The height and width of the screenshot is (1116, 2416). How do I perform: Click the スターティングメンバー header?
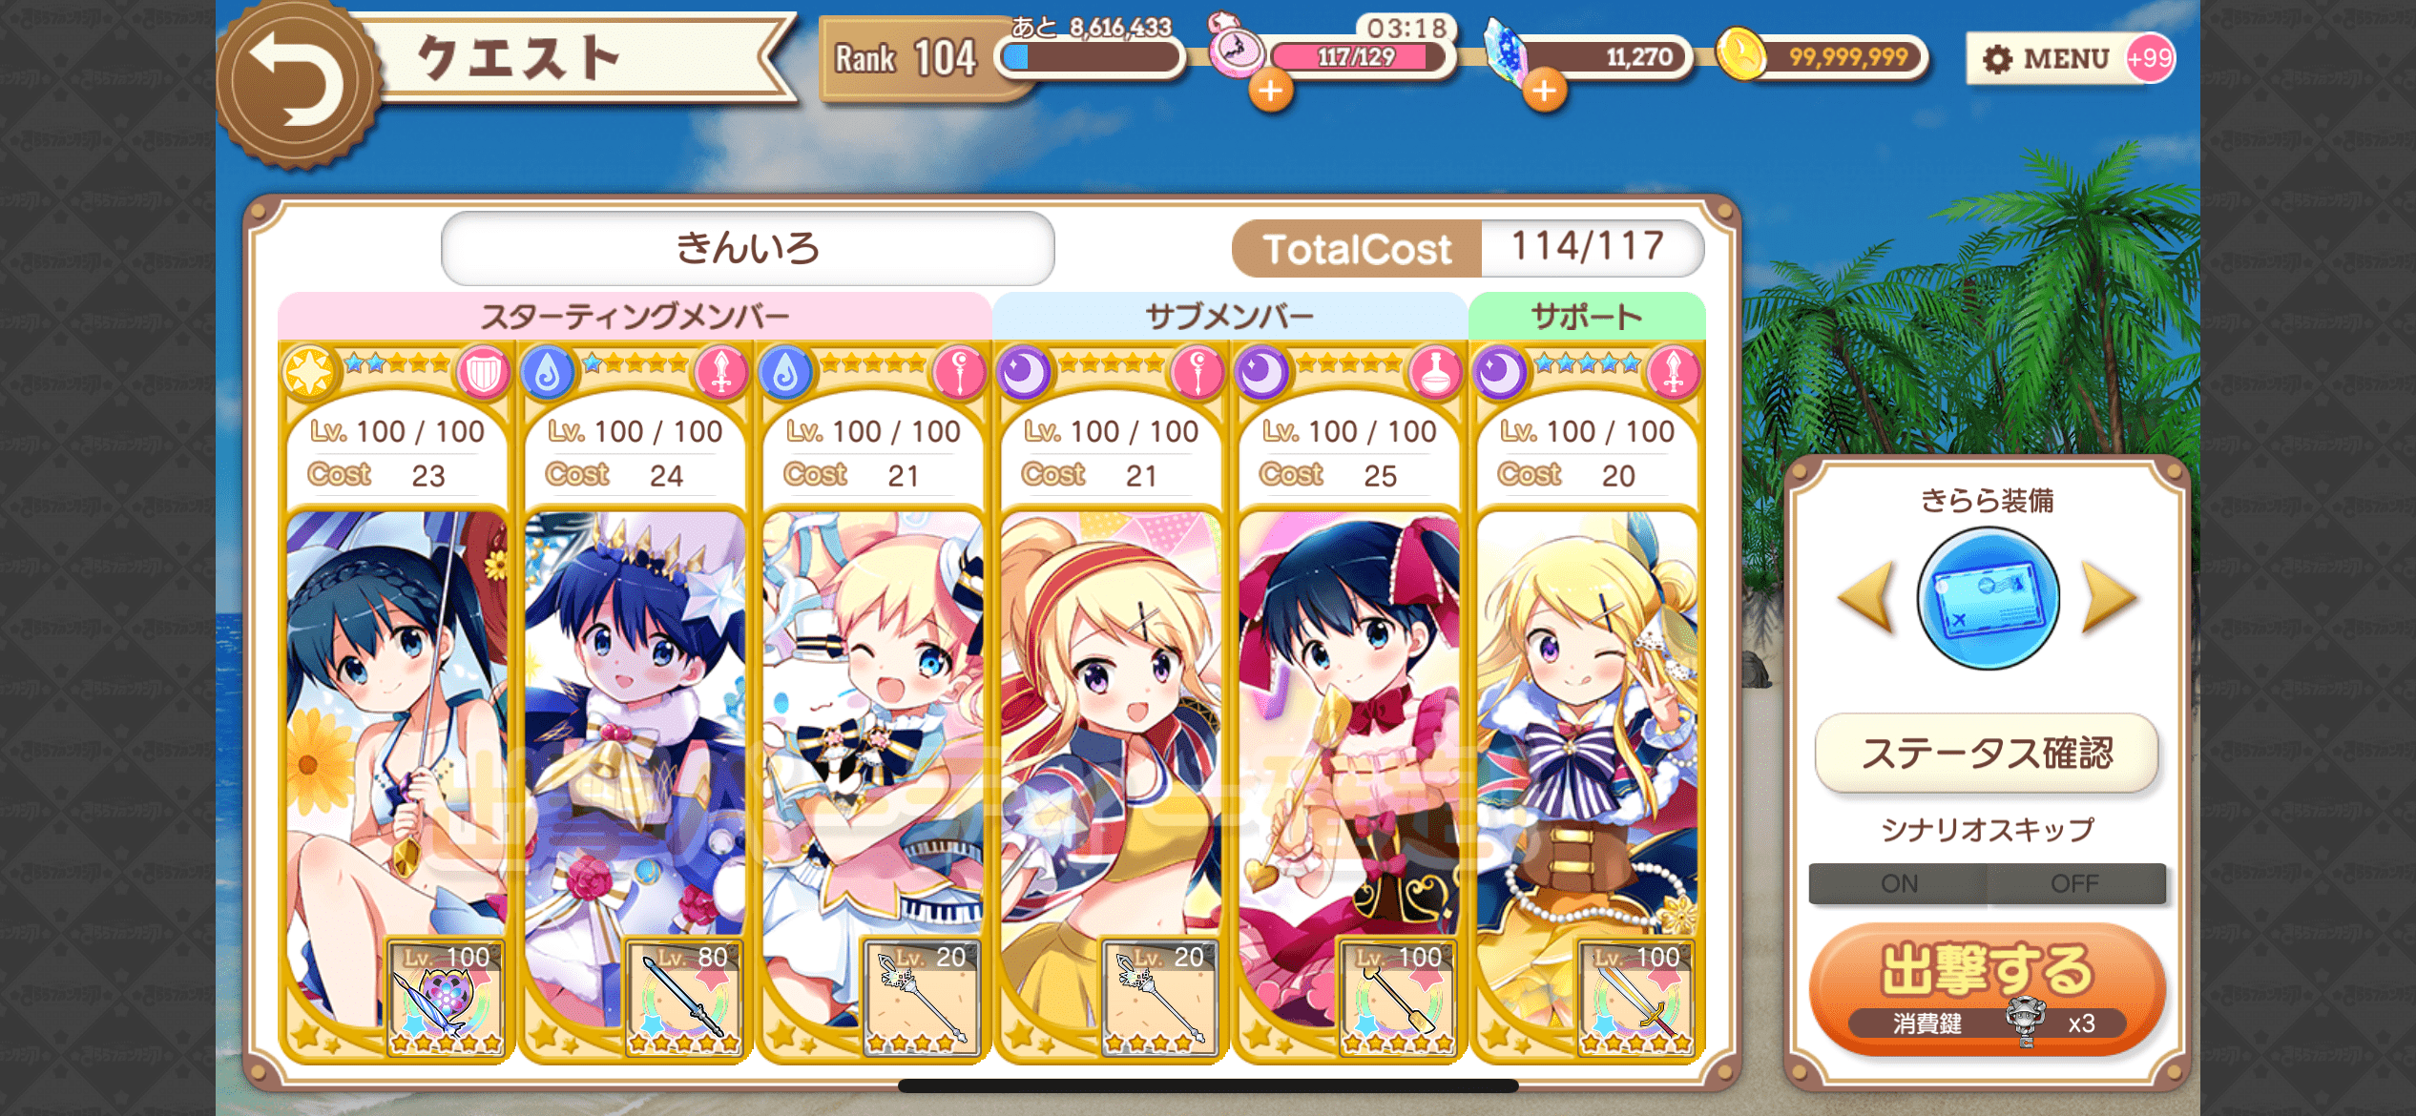click(635, 316)
